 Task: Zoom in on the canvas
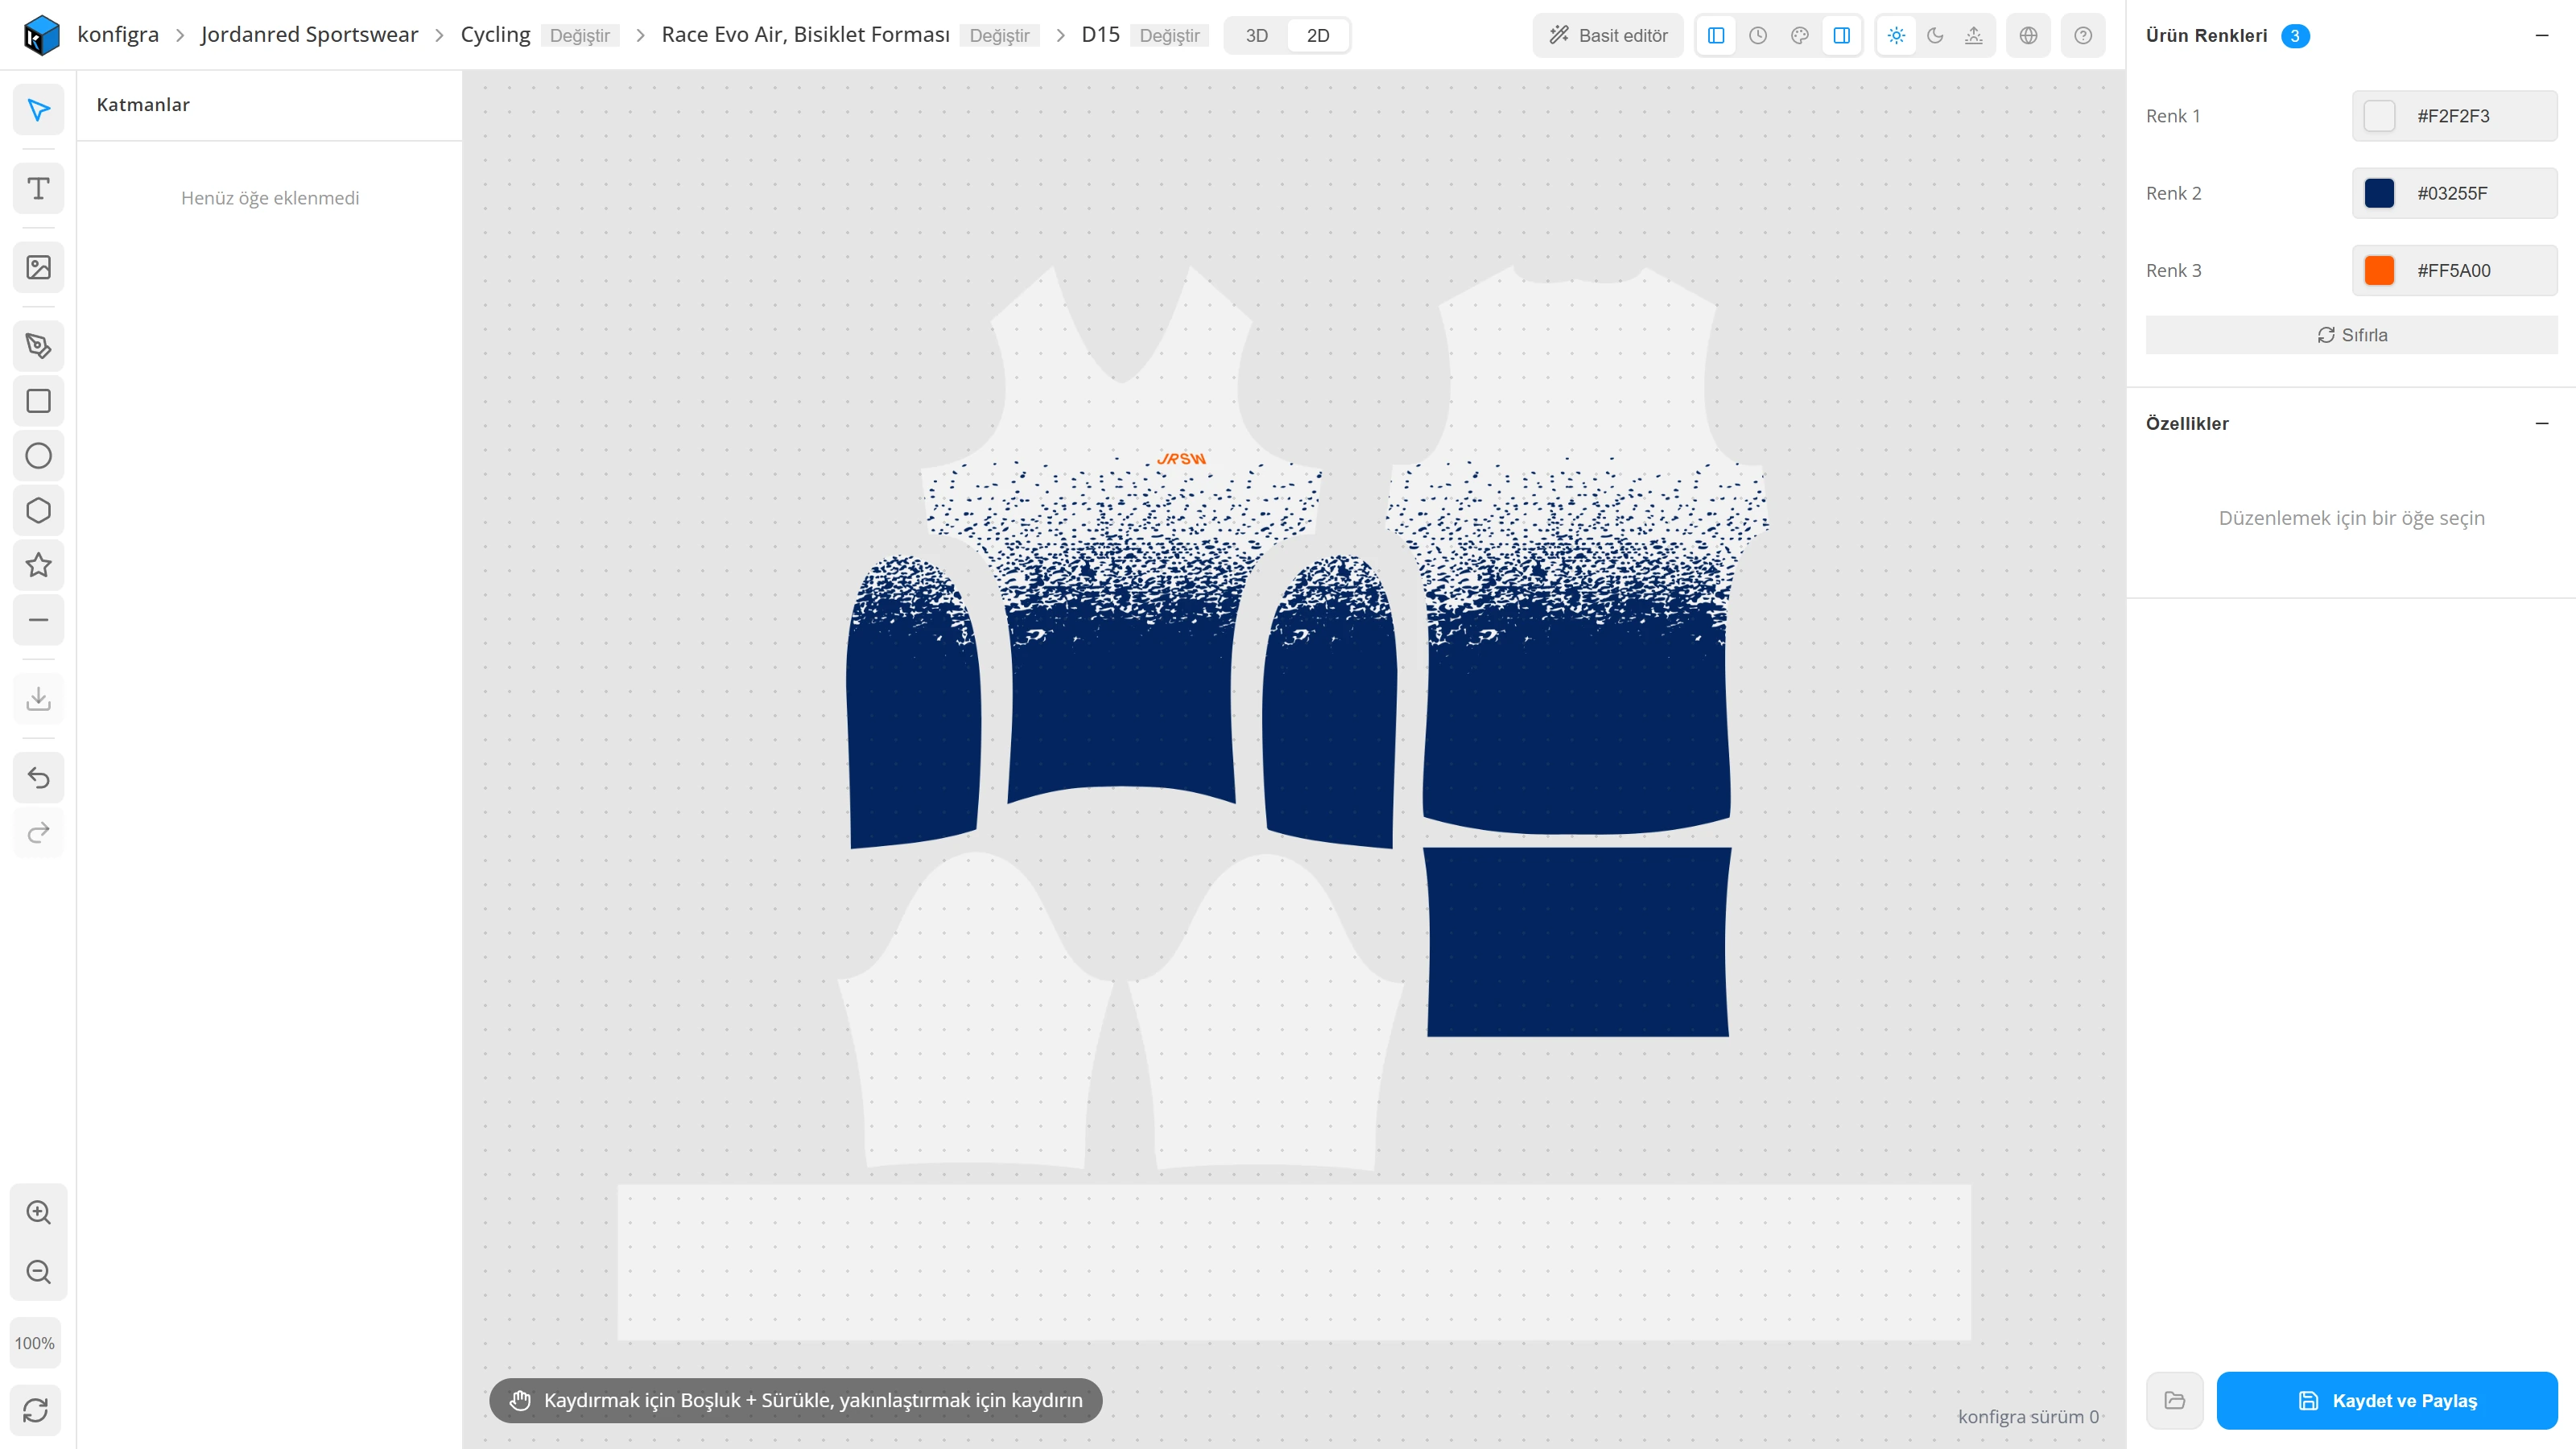(x=38, y=1212)
